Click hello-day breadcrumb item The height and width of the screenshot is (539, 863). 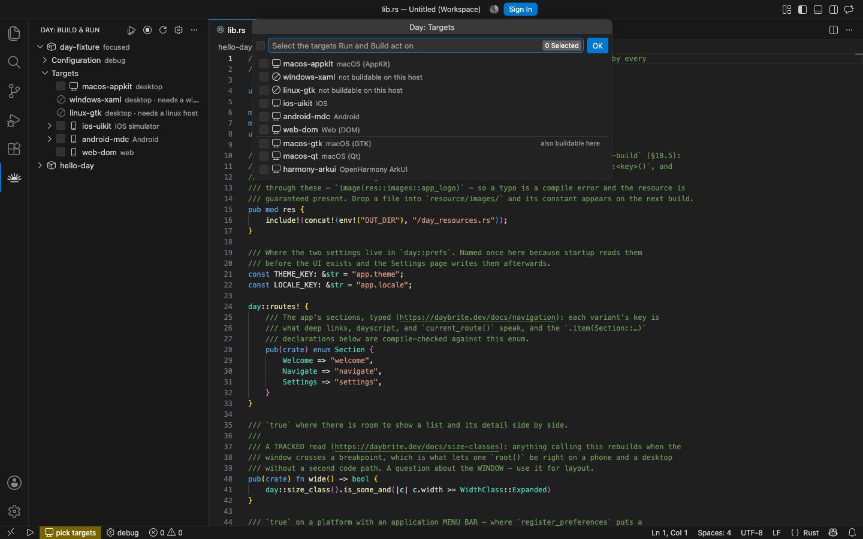pos(235,47)
